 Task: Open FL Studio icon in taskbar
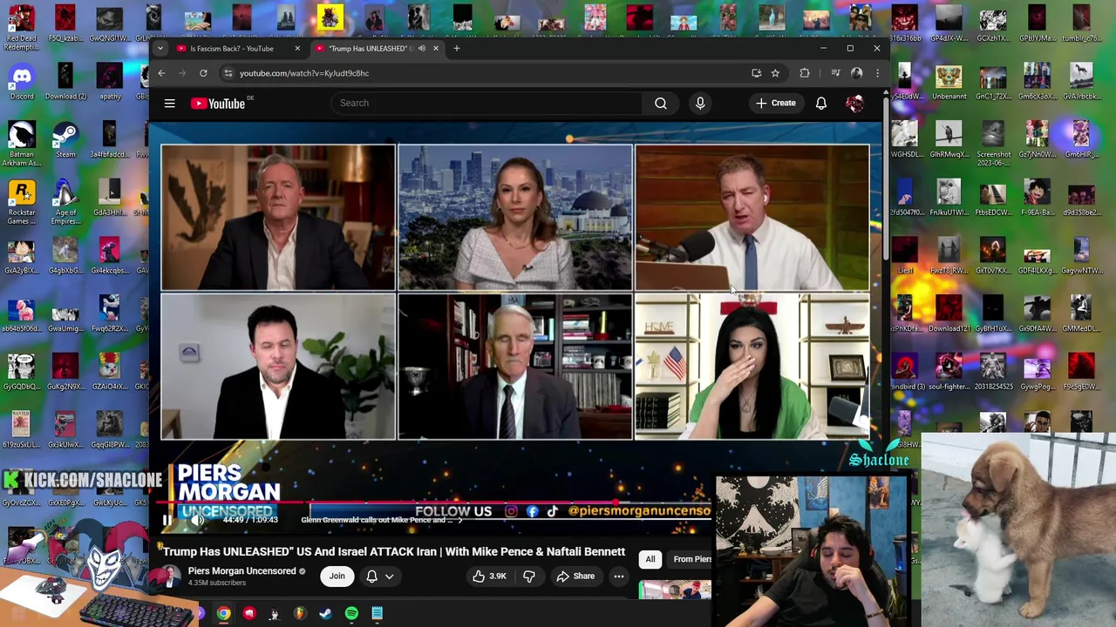click(300, 613)
